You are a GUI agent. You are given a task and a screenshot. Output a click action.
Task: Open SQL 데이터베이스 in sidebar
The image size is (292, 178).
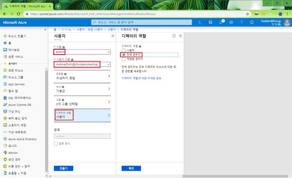tap(17, 98)
